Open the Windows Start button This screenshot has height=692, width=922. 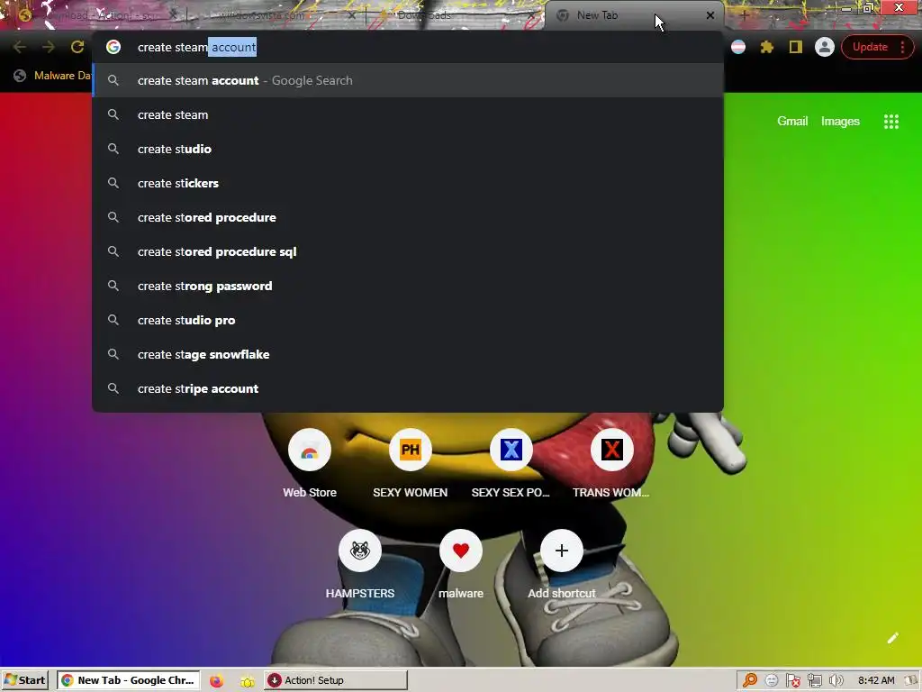click(x=24, y=680)
